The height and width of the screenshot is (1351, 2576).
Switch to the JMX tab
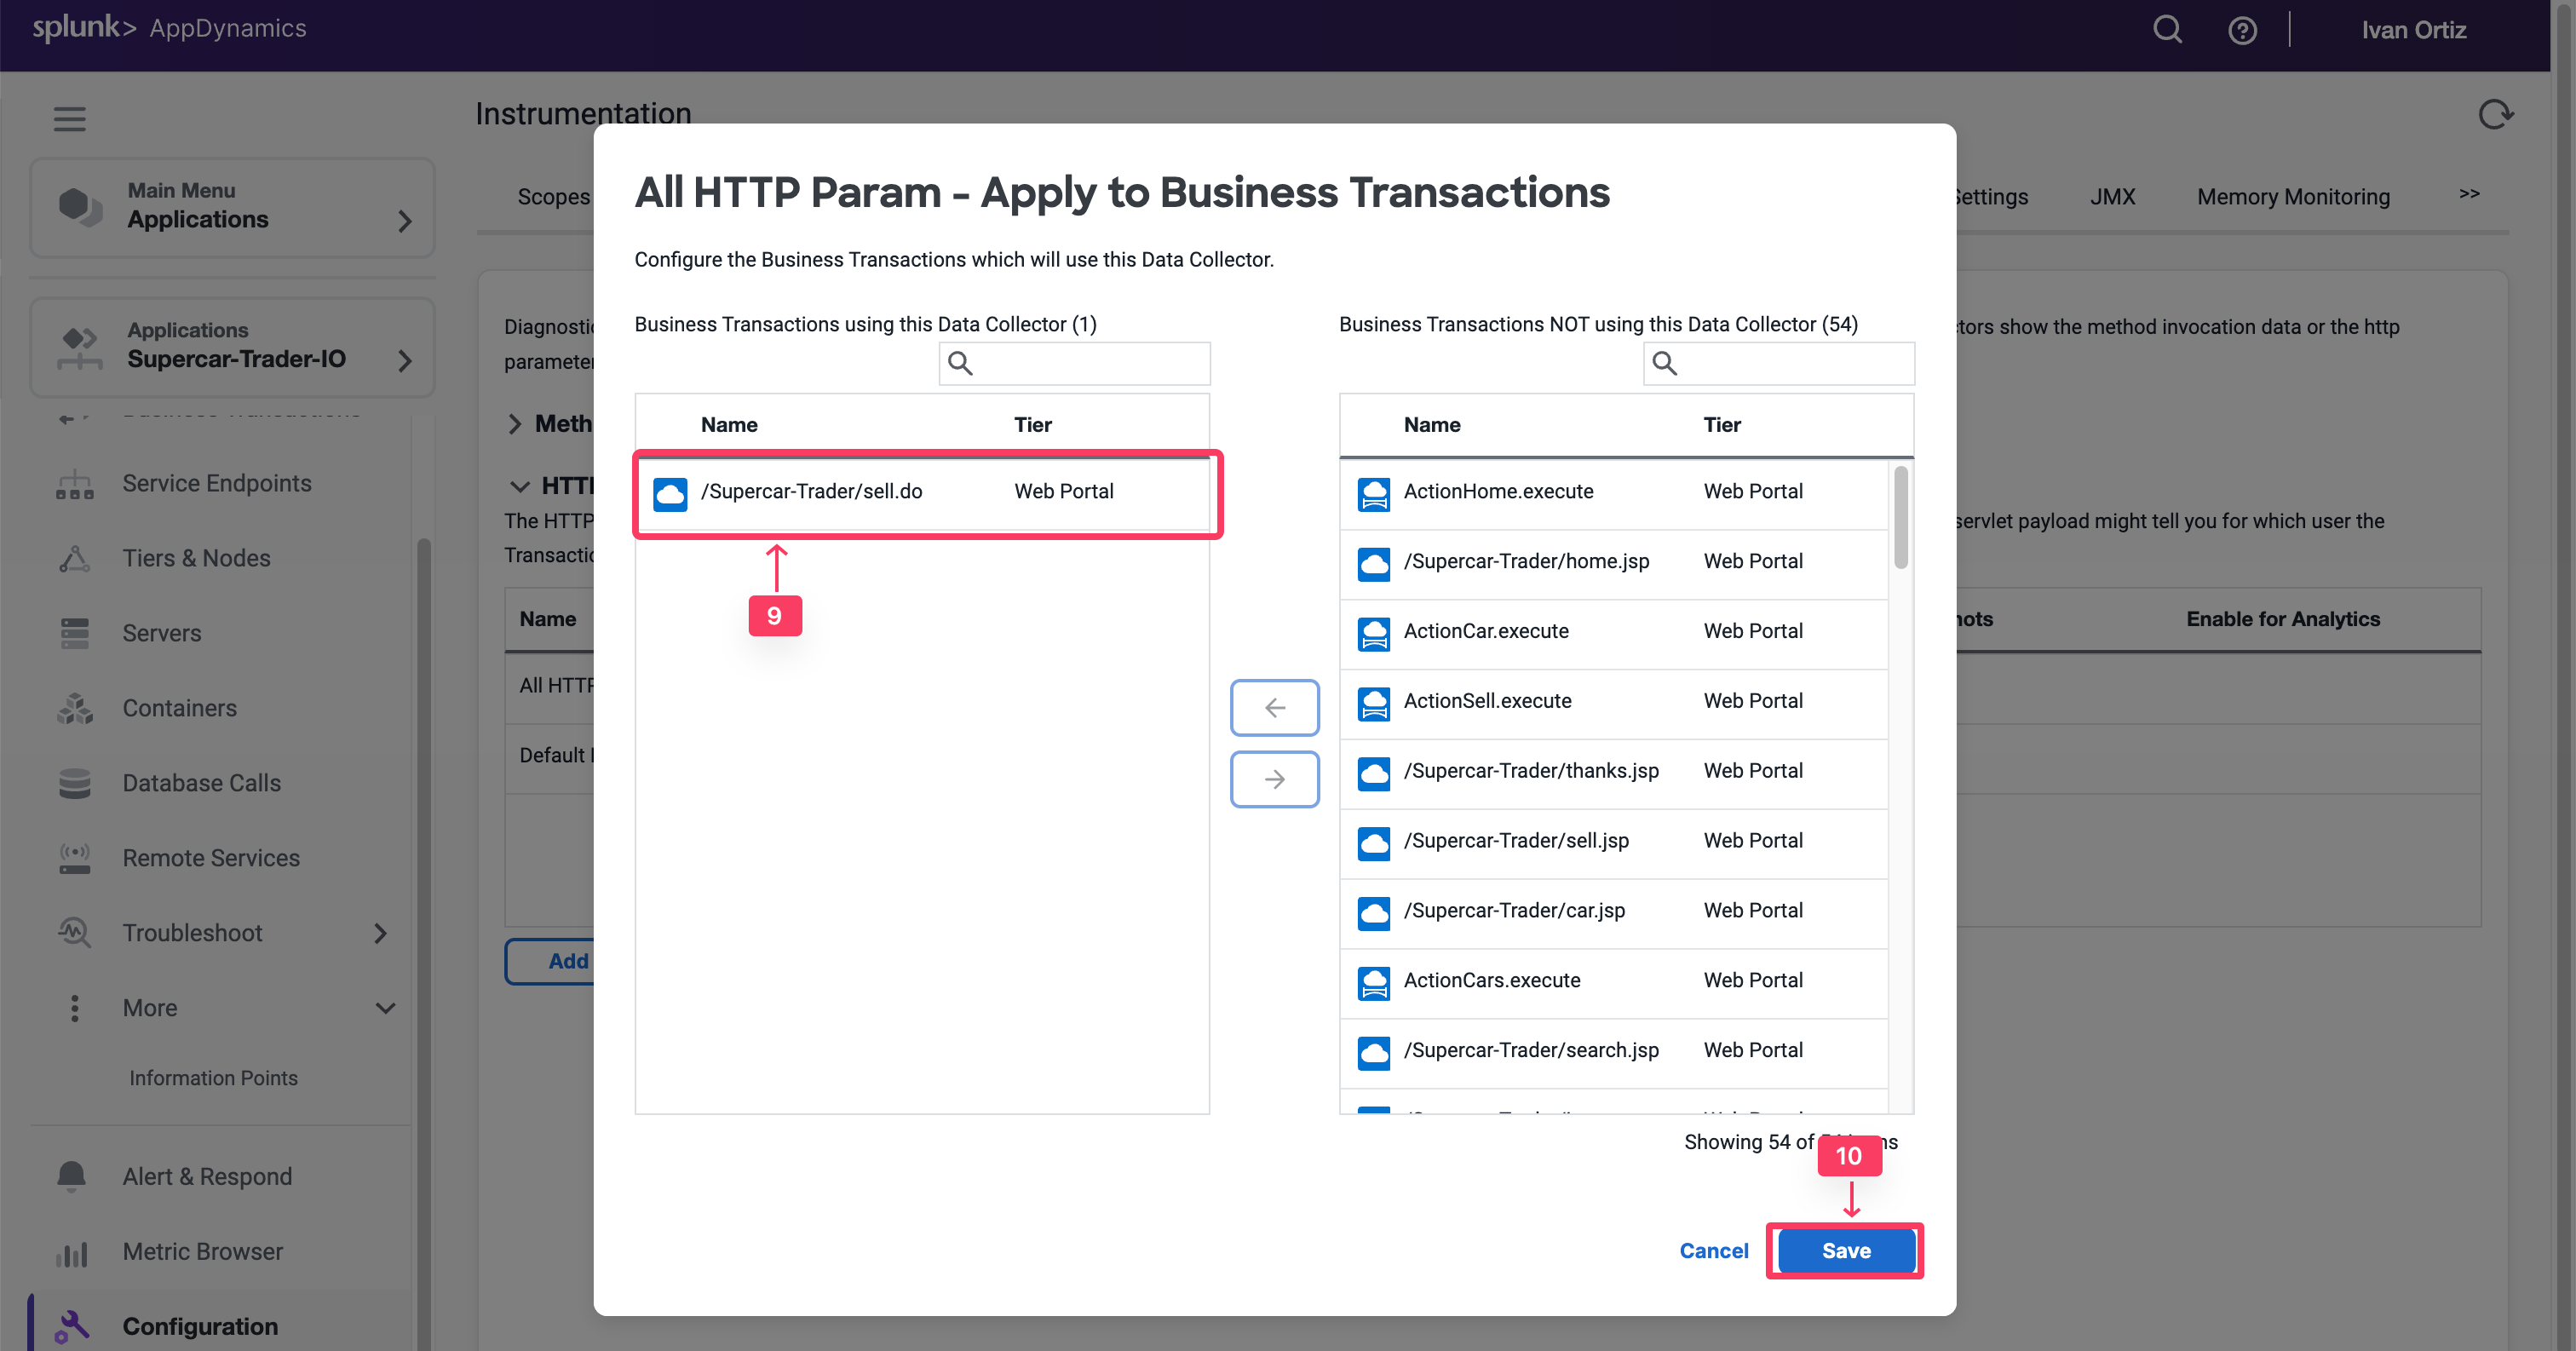coord(2112,197)
